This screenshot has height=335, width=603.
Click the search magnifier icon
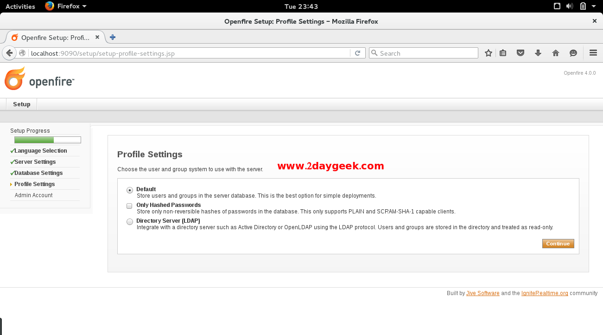click(x=374, y=53)
